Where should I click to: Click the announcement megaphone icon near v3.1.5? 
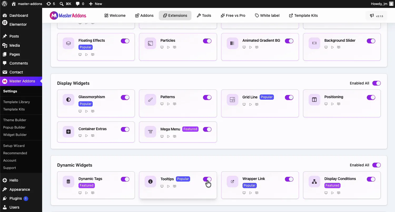coord(372,16)
